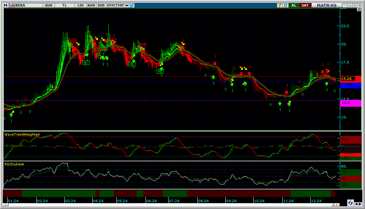Click the horizontal scrollbar right arrow

click(x=337, y=205)
